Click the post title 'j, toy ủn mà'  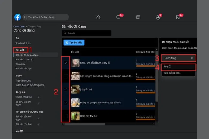click(86, 89)
